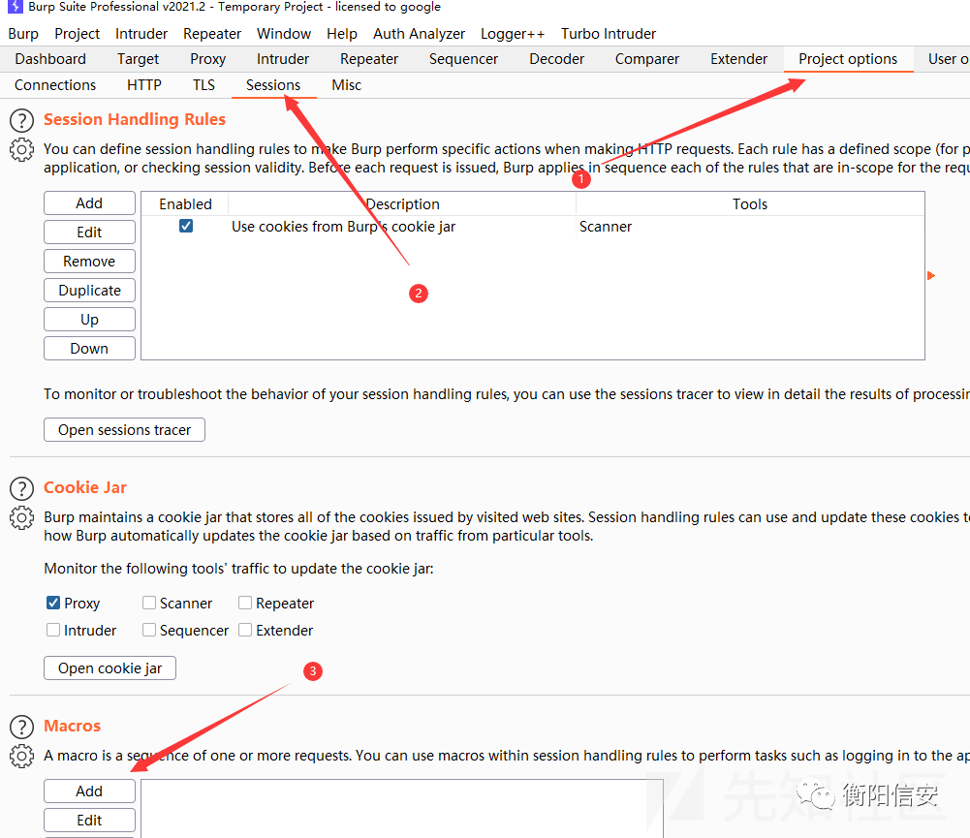Viewport: 970px width, 838px height.
Task: Enable Scanner traffic monitoring checkbox
Action: (x=149, y=603)
